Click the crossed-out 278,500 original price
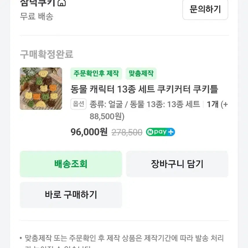The height and width of the screenshot is (248, 248). point(127,132)
